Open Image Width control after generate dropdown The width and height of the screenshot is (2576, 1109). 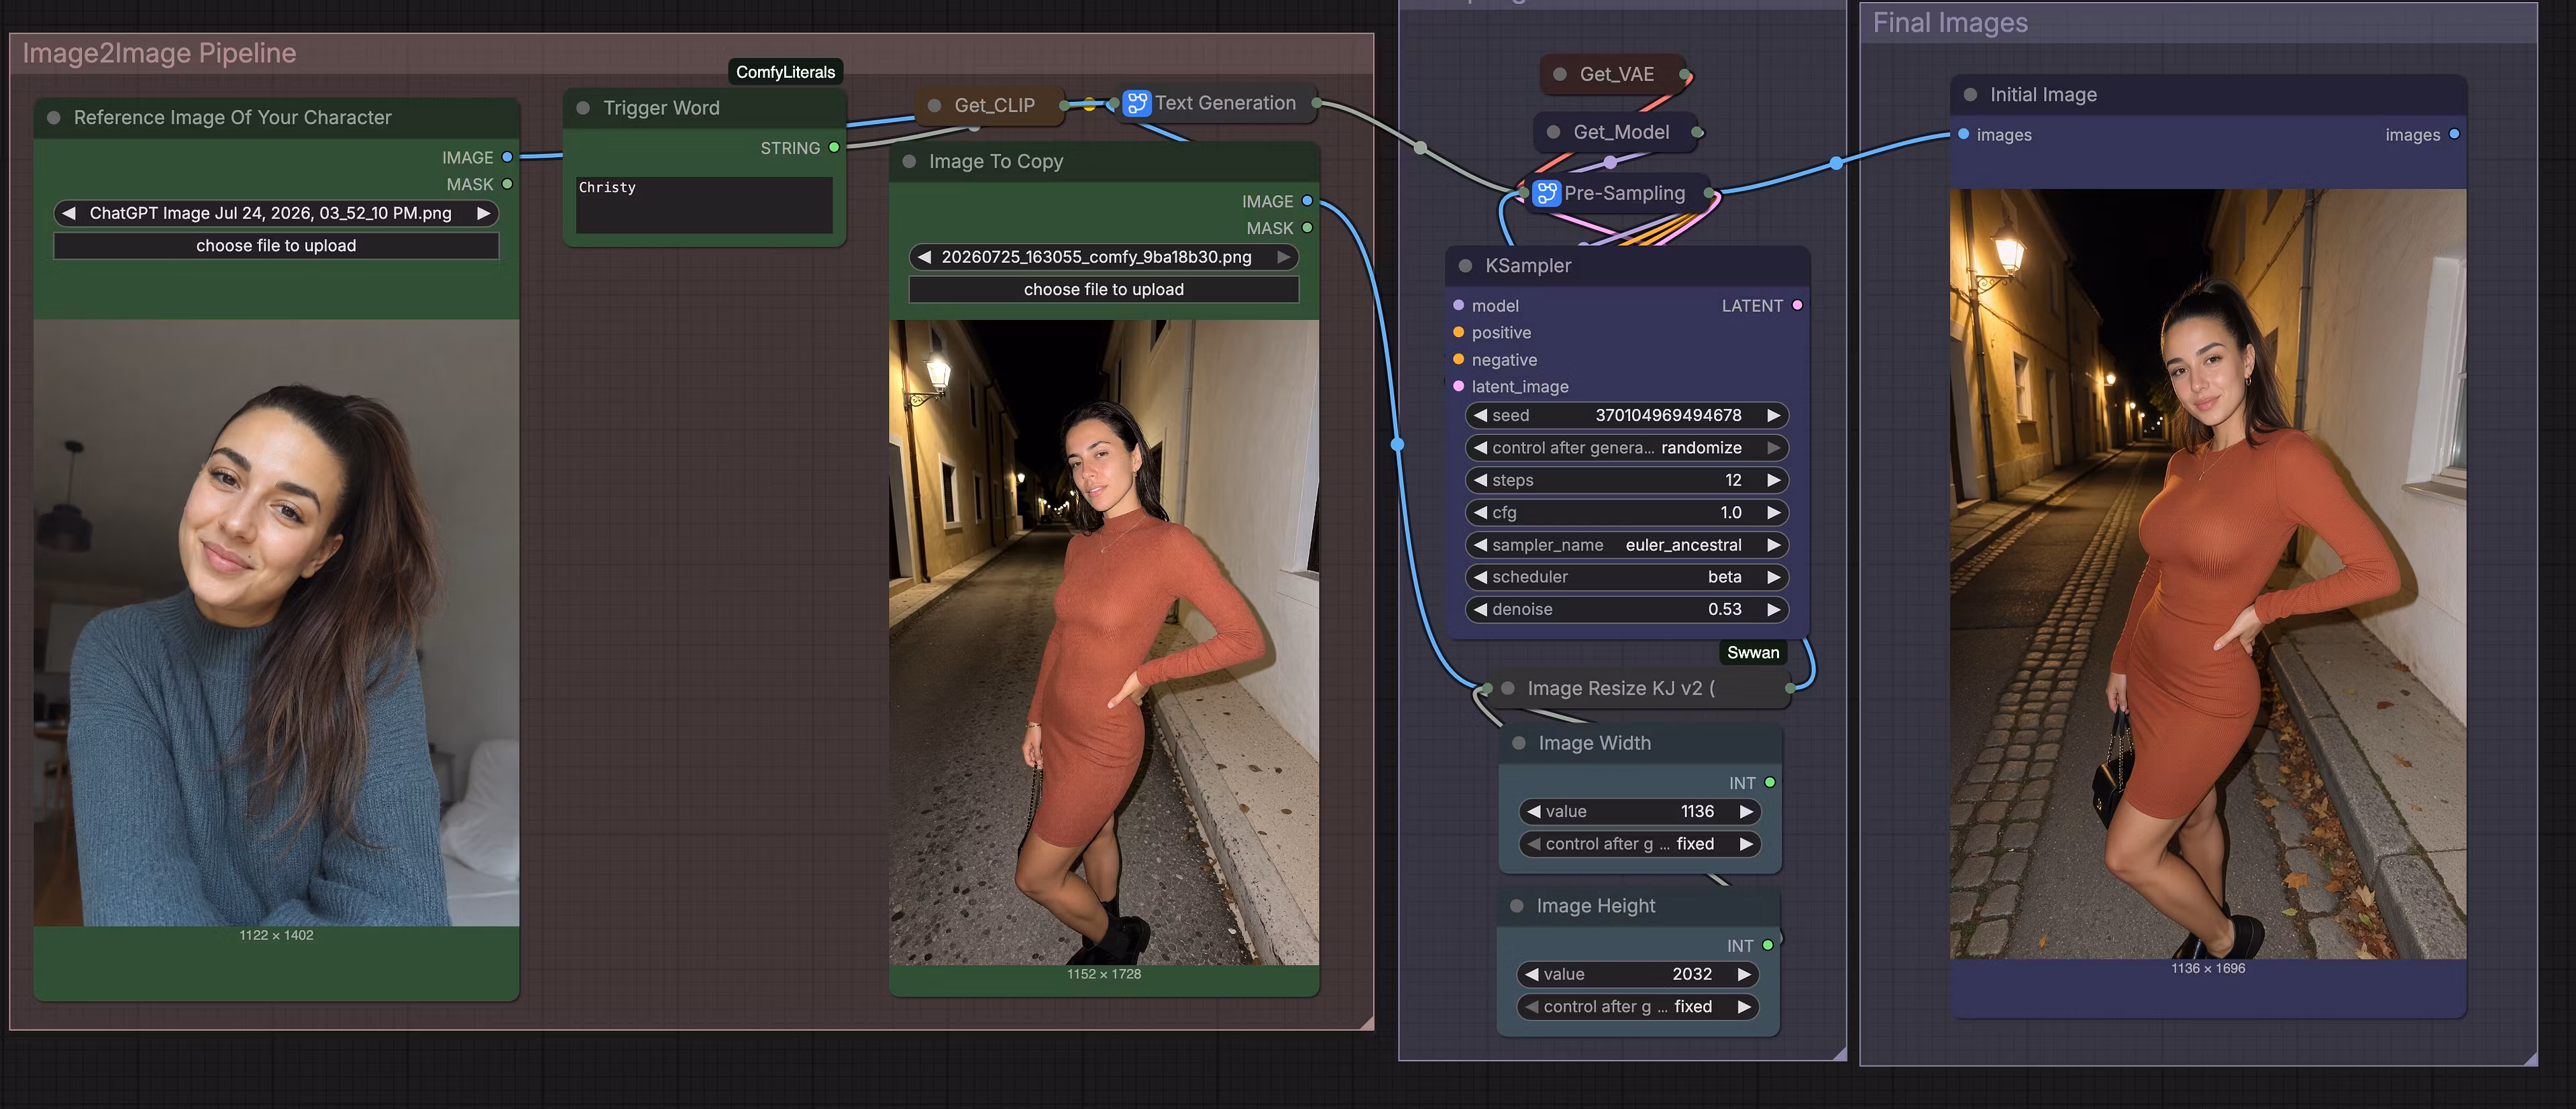click(x=1639, y=843)
